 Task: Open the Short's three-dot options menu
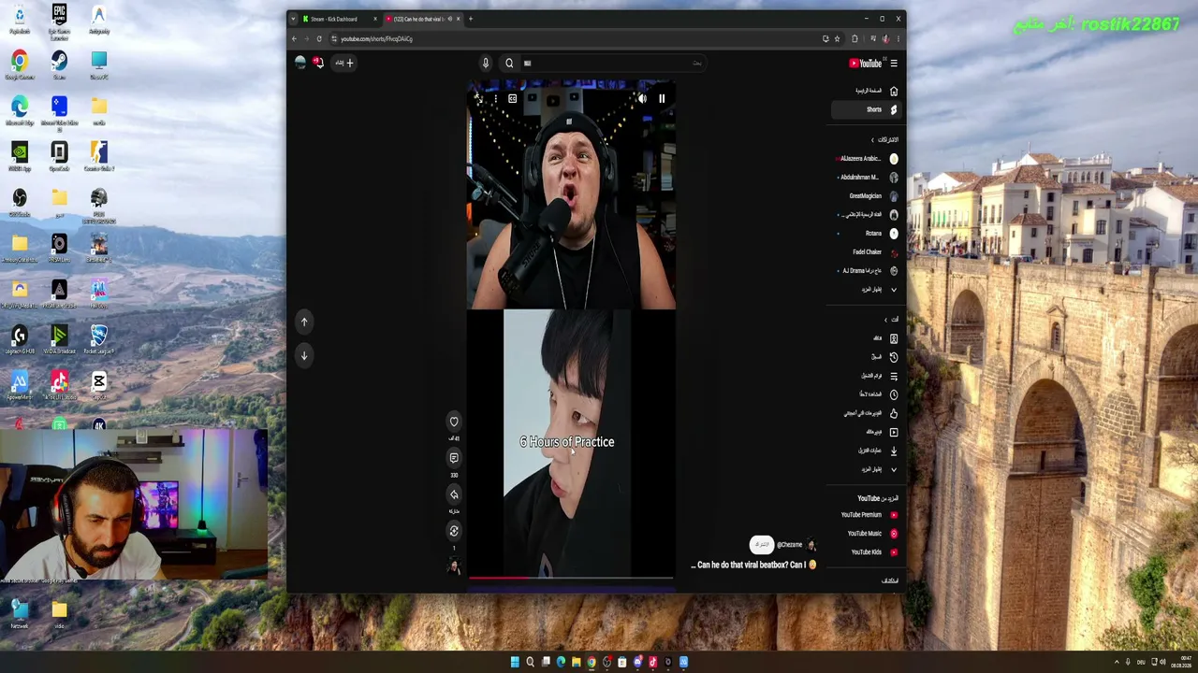(495, 98)
